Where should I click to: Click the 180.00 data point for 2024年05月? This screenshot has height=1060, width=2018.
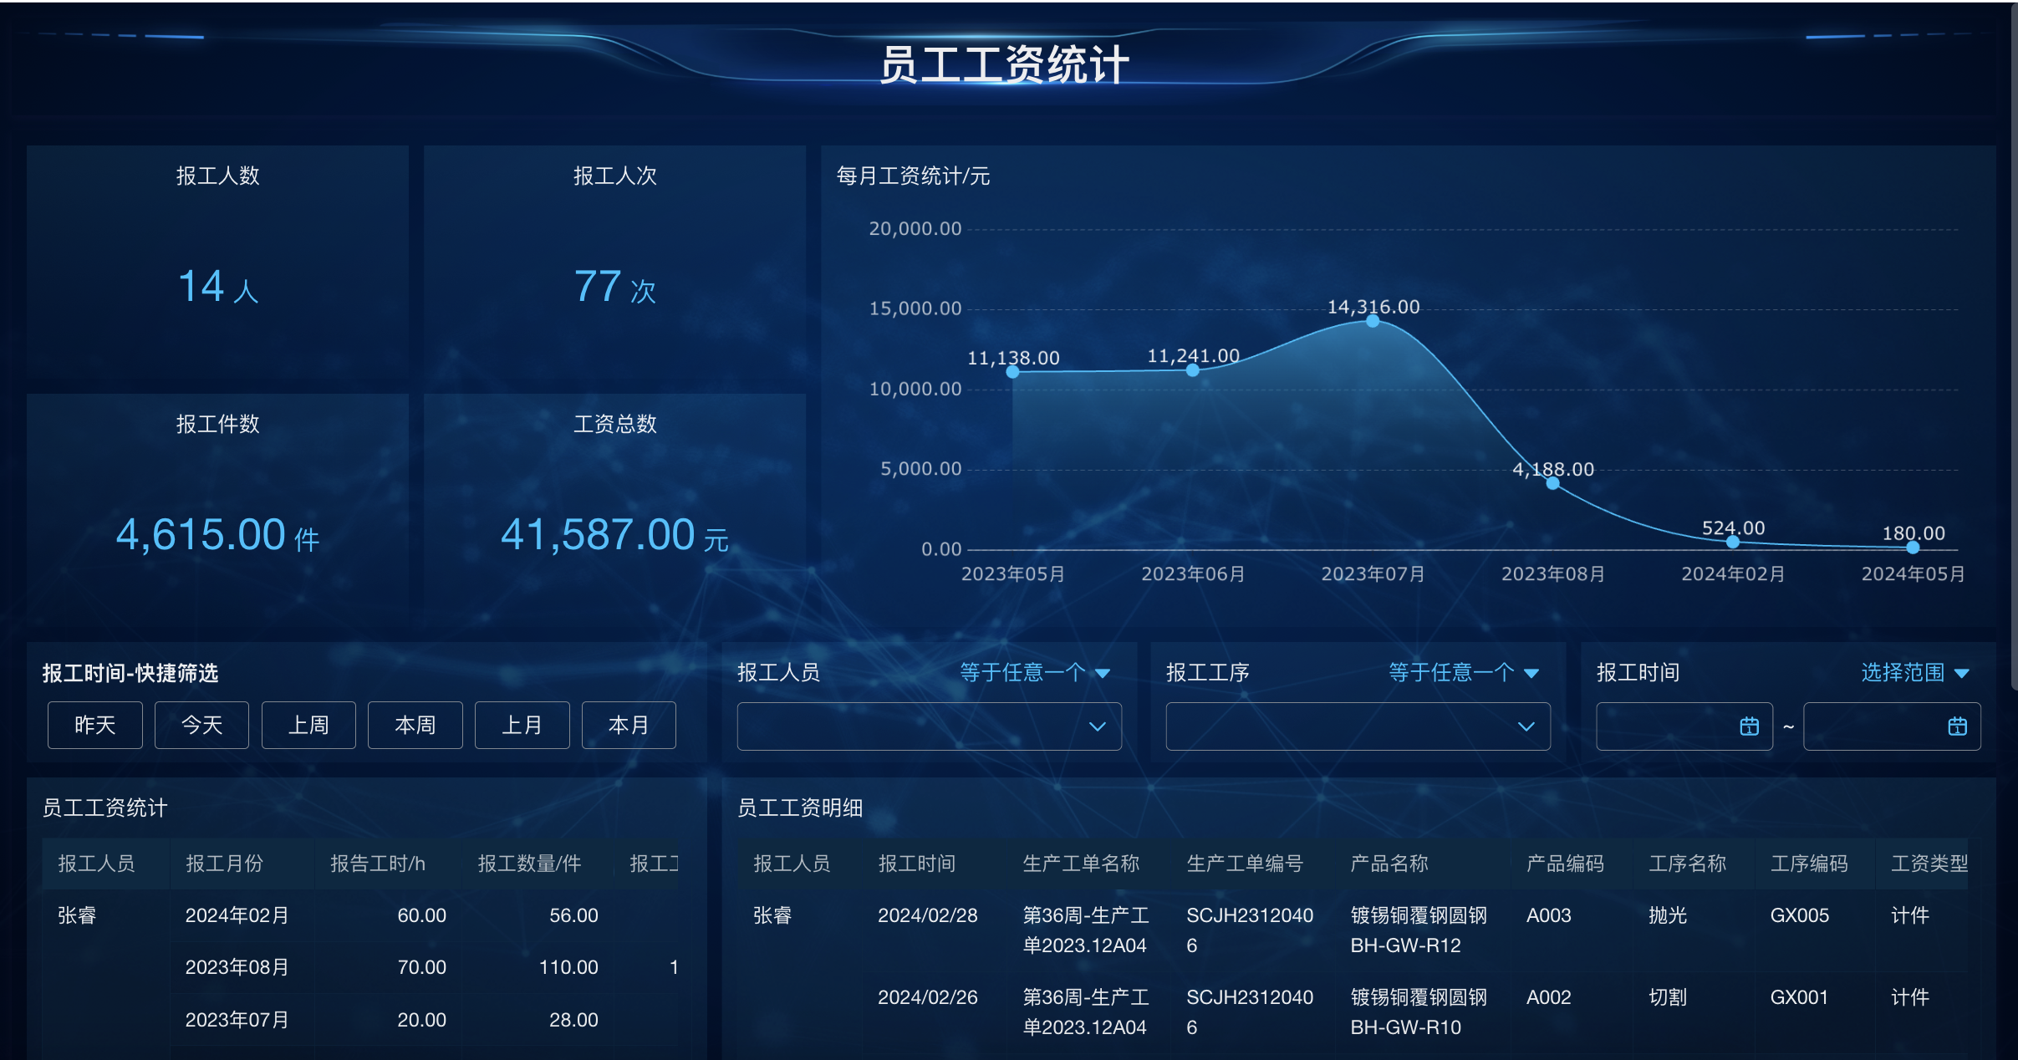1913,548
